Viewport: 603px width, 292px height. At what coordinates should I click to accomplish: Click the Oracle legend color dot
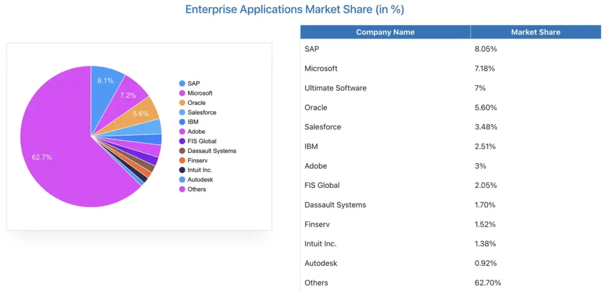click(183, 103)
